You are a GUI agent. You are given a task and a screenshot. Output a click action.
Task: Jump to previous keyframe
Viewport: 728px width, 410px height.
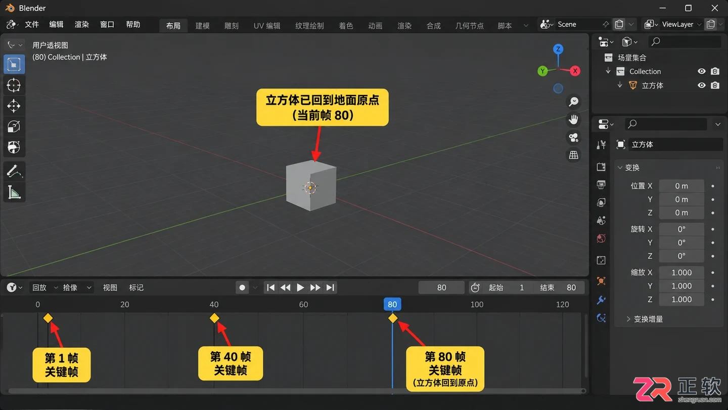coord(286,288)
